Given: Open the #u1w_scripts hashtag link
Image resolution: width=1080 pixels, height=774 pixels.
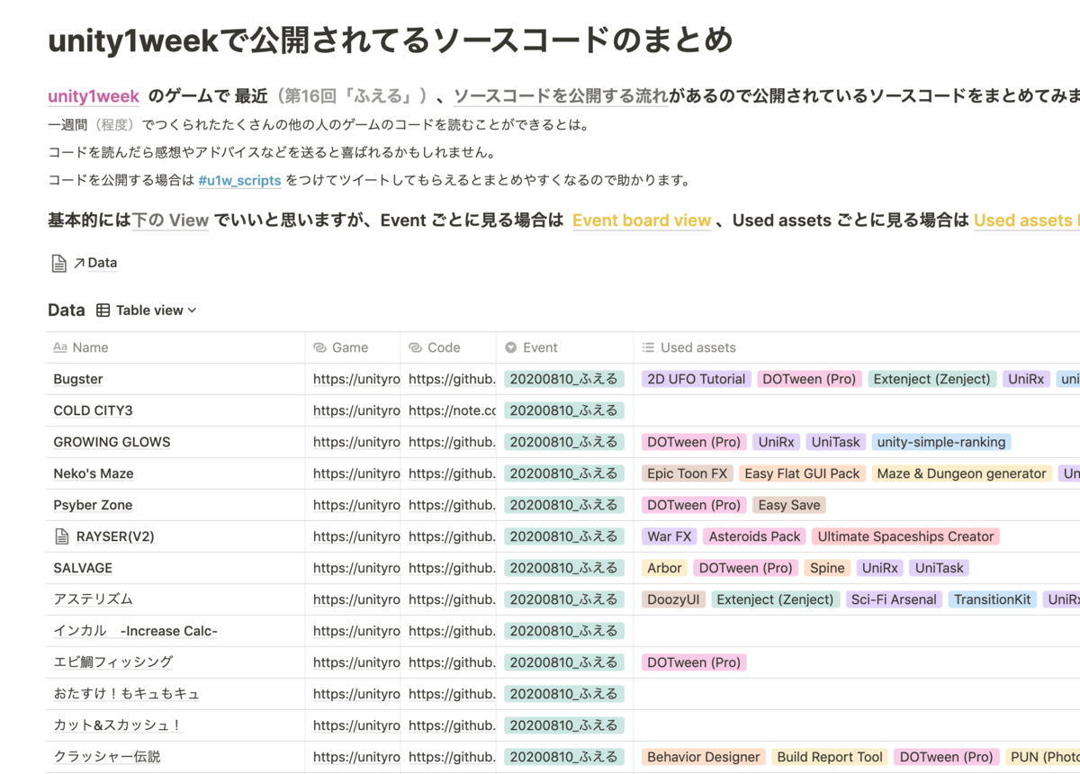Looking at the screenshot, I should [x=239, y=180].
